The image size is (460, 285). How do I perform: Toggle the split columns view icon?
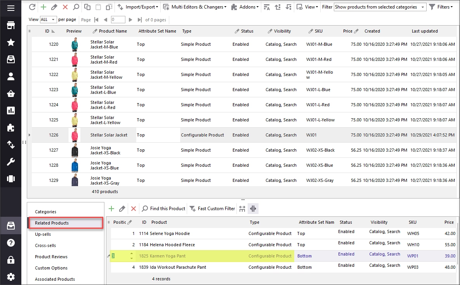click(253, 209)
